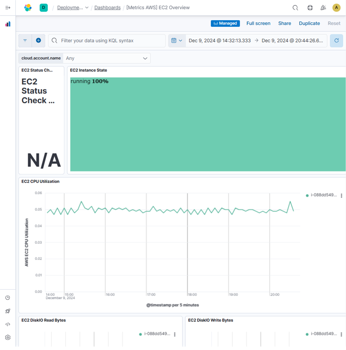The image size is (346, 350).
Task: Click the Elastic logo home icon
Action: pyautogui.click(x=28, y=8)
